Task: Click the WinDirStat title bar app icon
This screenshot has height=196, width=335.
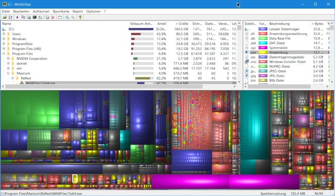Action: (4, 4)
